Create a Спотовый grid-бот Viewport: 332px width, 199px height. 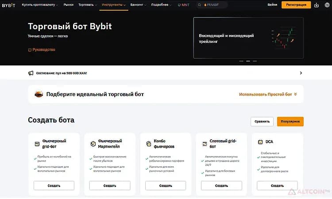[x=221, y=186]
